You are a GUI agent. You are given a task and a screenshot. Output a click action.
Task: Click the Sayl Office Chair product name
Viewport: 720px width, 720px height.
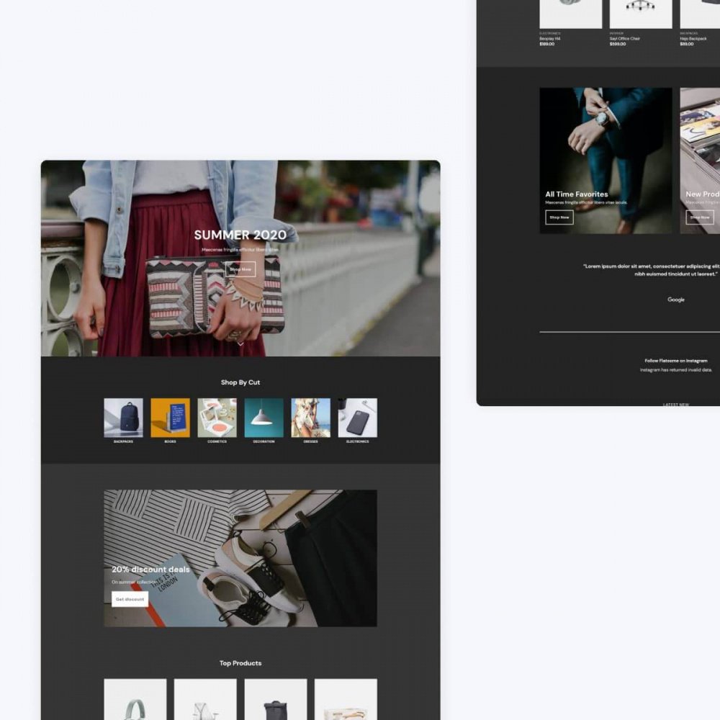624,39
